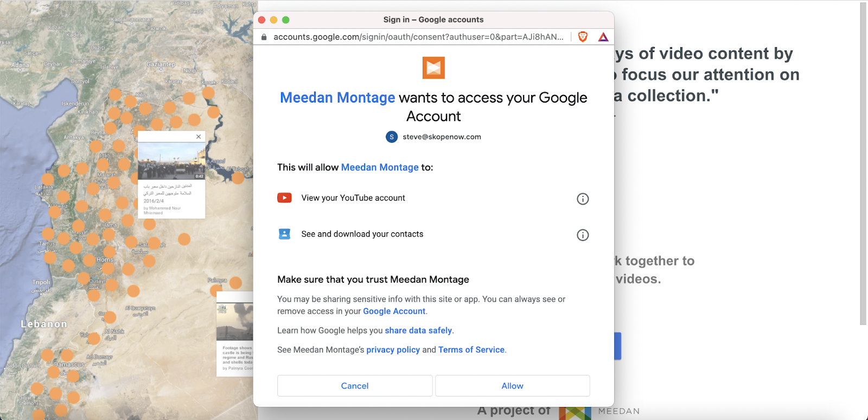The image size is (868, 420).
Task: Click the Homs label on the map
Action: point(105,260)
